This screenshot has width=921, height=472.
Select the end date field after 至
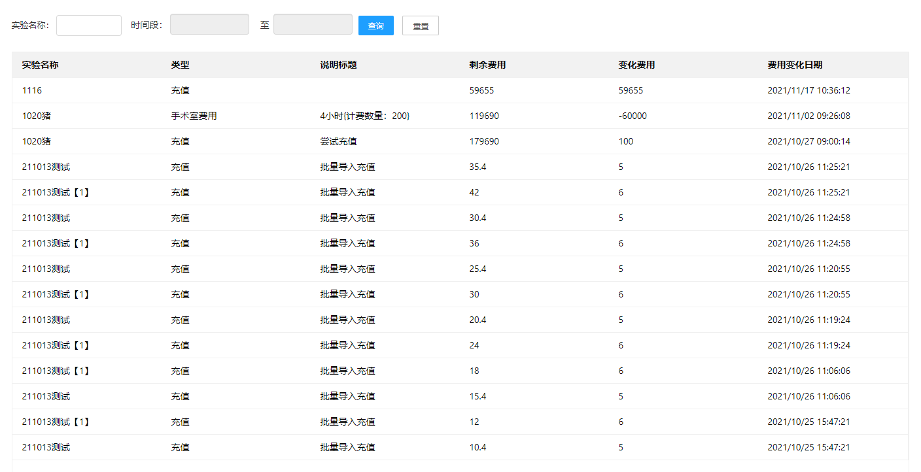coord(313,25)
